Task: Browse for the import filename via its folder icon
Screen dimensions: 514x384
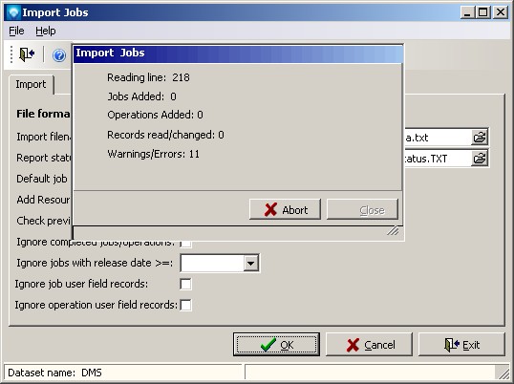Action: [x=480, y=138]
